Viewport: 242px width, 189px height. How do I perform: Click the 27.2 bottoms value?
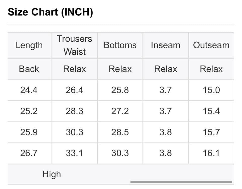pyautogui.click(x=120, y=111)
